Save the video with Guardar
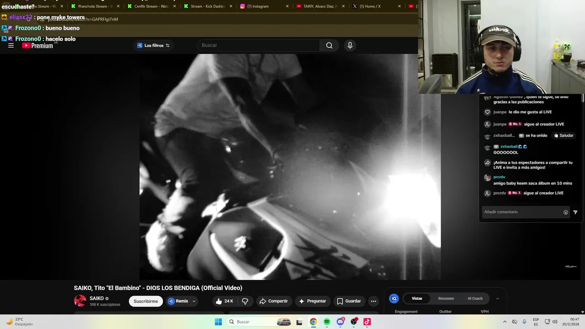The height and width of the screenshot is (329, 585). [349, 301]
